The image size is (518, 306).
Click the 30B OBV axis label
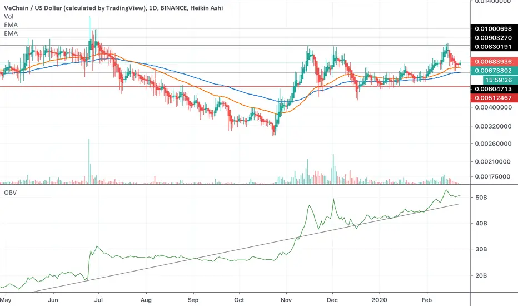pos(481,249)
